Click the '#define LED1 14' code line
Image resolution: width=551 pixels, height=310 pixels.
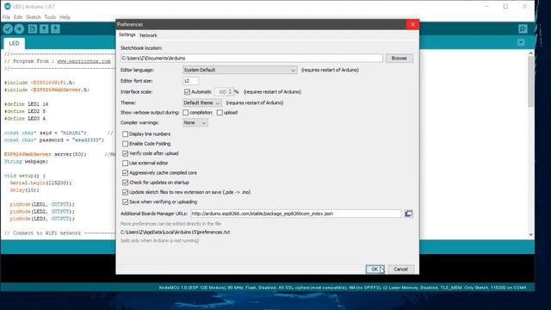point(27,104)
